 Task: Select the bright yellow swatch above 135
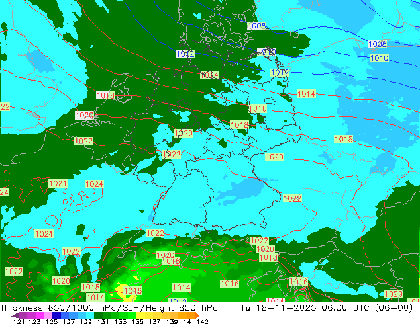pos(140,315)
